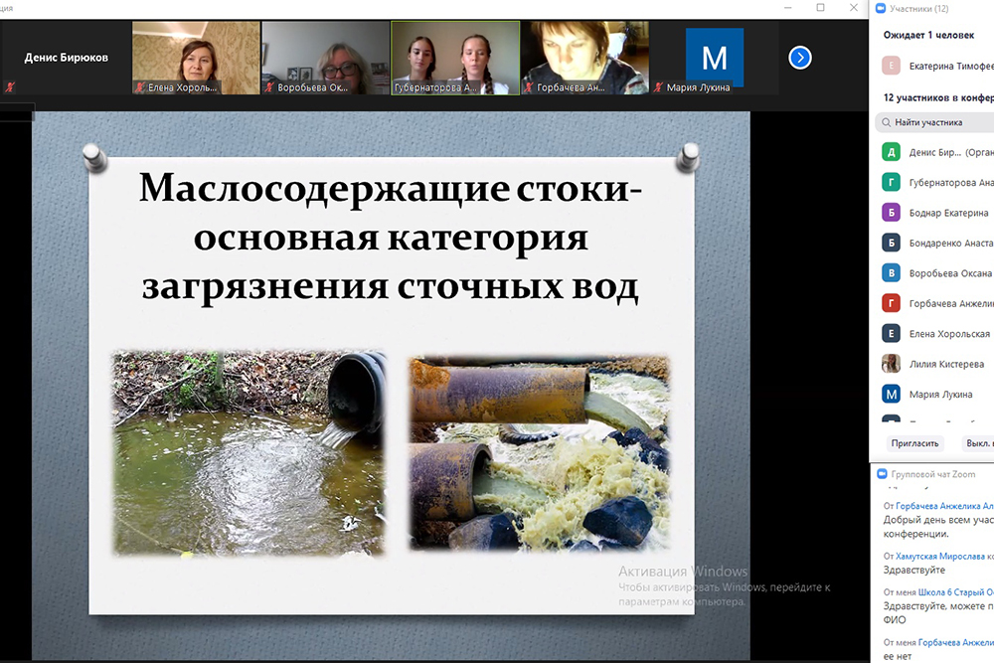Click the Zoom icon in Участники header
The width and height of the screenshot is (994, 663).
881,9
